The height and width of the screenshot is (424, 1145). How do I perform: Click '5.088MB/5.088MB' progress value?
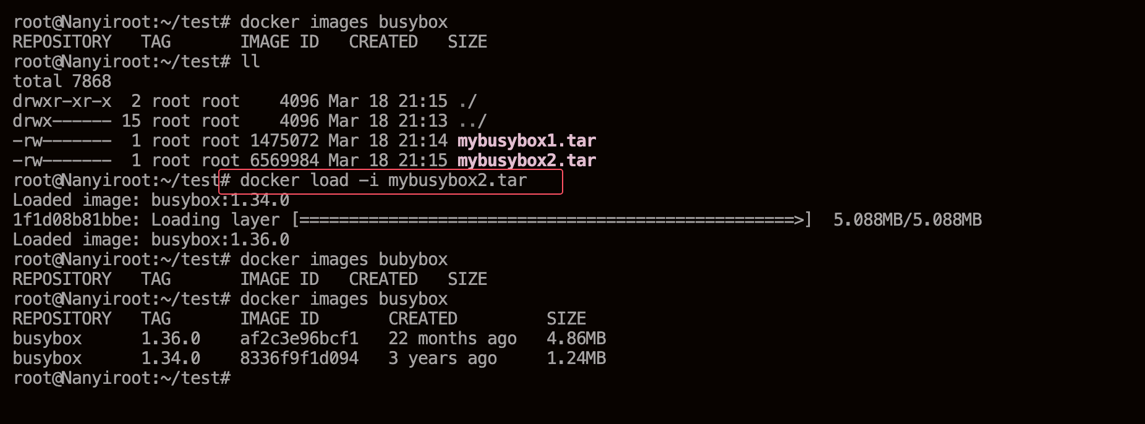908,220
